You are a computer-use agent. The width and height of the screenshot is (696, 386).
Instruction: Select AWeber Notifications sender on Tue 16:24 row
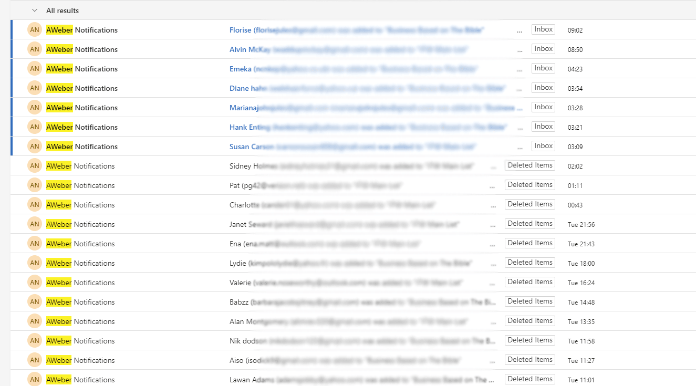point(80,283)
